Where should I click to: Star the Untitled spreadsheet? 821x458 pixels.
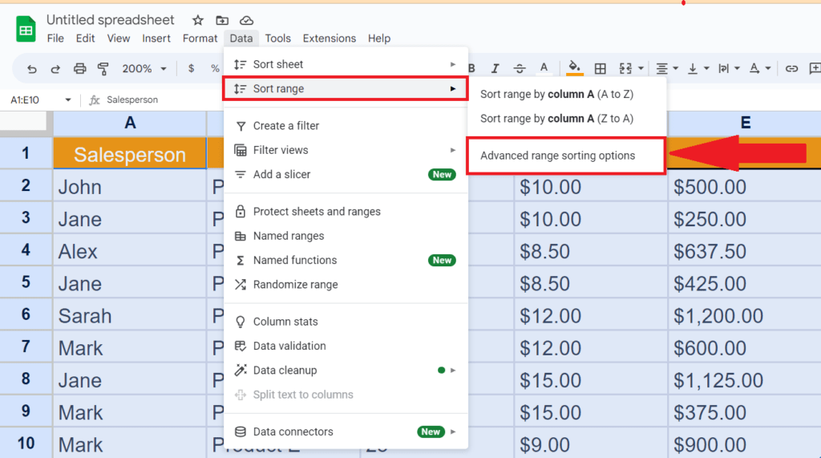(197, 20)
